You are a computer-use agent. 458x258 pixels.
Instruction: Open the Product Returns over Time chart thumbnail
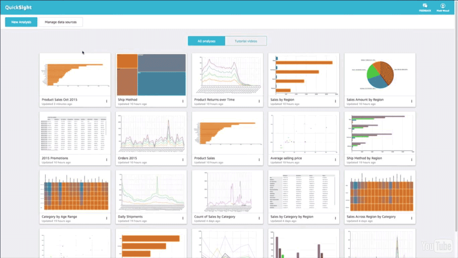click(x=227, y=75)
